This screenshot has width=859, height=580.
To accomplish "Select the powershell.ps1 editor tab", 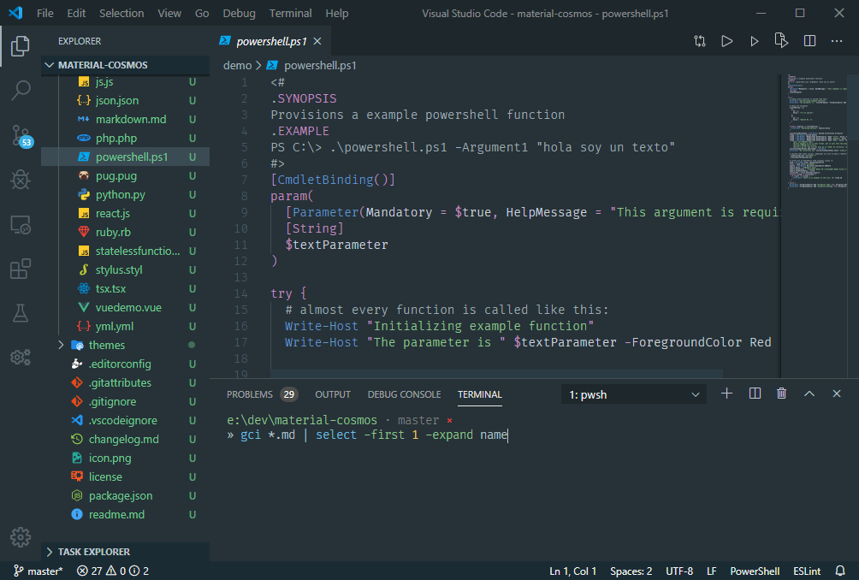I will 270,41.
